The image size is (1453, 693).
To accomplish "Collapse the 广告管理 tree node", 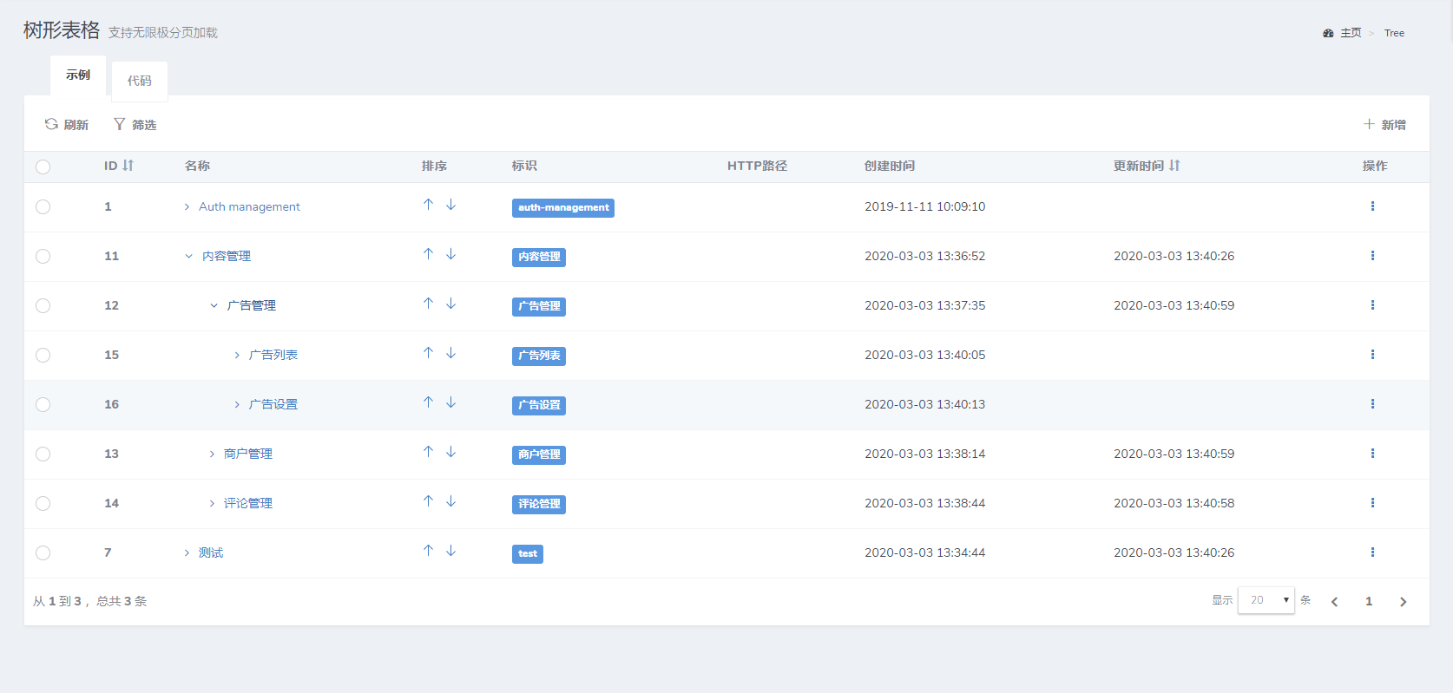I will (x=214, y=305).
